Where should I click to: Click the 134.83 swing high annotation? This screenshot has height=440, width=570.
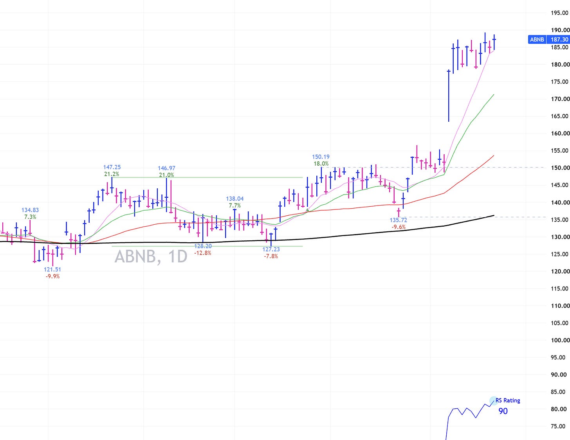click(x=30, y=210)
